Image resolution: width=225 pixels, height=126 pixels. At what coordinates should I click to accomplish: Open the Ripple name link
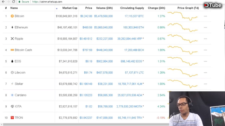[x=19, y=38]
